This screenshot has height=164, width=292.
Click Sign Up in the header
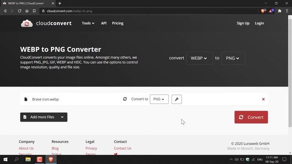[243, 23]
